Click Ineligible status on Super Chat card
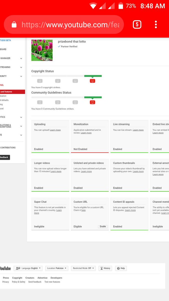Screen dimensions: 169x301 [39, 227]
